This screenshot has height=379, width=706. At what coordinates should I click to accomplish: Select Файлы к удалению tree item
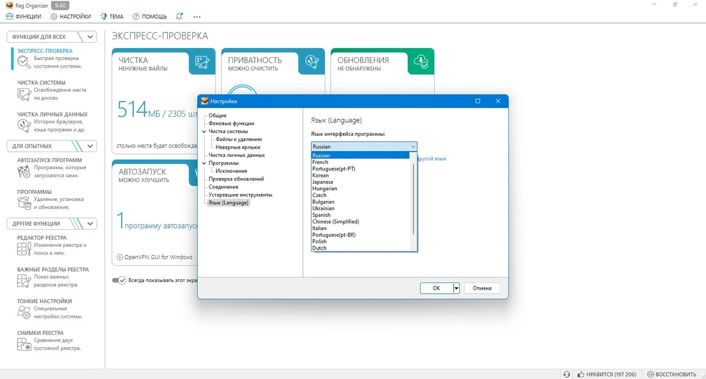click(239, 139)
